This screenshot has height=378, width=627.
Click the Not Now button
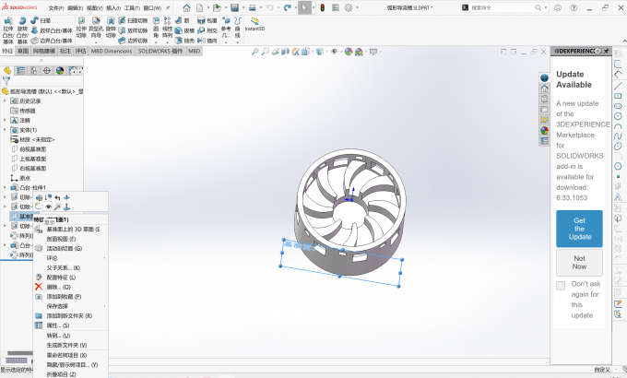tap(579, 263)
